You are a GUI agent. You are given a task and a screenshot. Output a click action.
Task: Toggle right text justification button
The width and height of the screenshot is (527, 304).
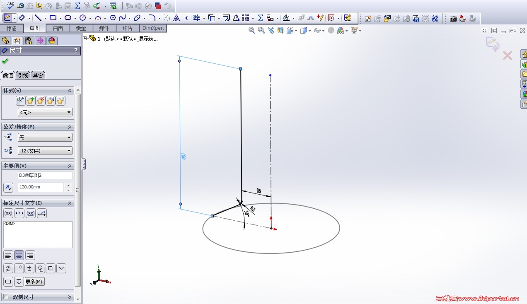[30, 255]
